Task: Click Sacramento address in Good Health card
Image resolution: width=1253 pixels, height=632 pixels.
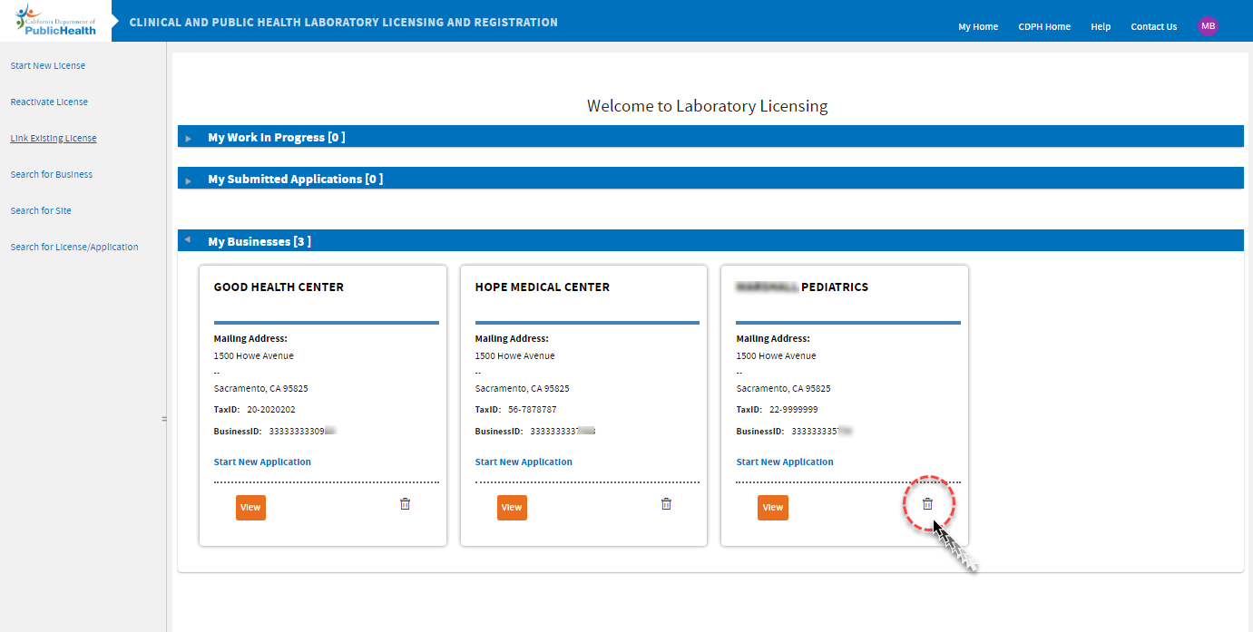Action: click(x=261, y=389)
